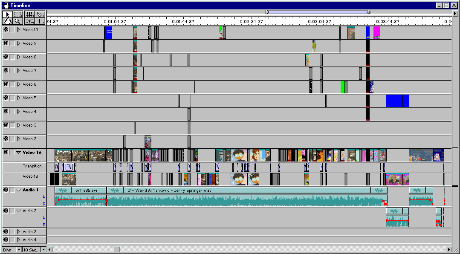Hide the Video 10 track with eye icon
The image size is (460, 254).
(6, 30)
